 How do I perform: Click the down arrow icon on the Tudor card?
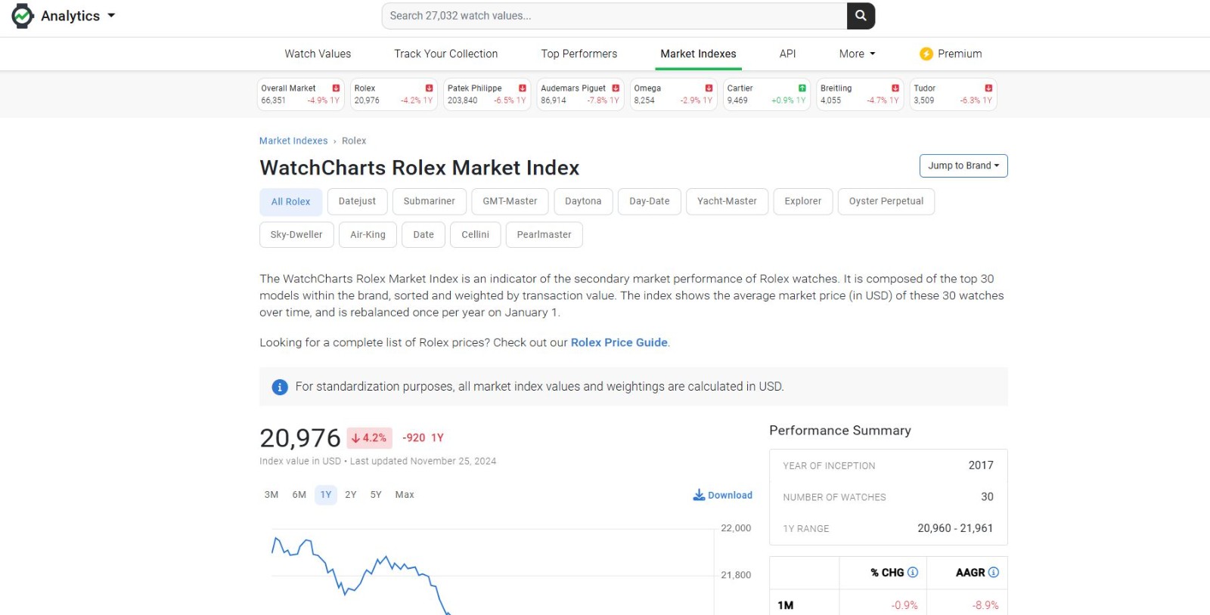988,88
